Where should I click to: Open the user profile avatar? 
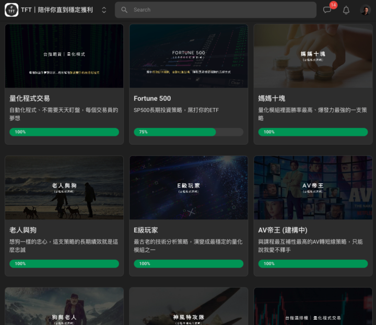[365, 10]
